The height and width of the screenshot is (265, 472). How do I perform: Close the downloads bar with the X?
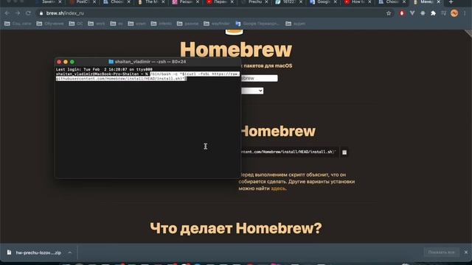(466, 252)
